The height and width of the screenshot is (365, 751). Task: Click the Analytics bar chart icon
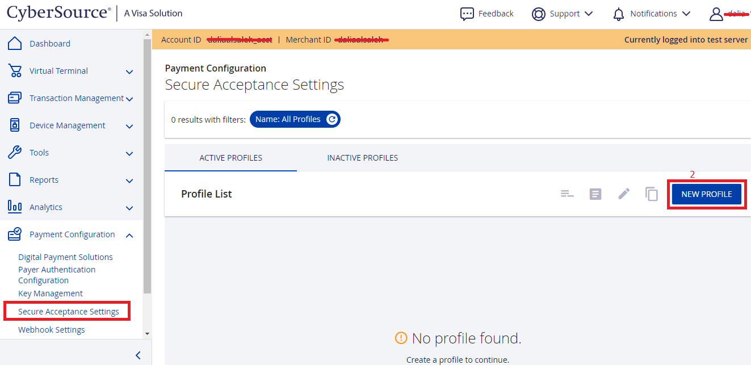click(x=15, y=207)
